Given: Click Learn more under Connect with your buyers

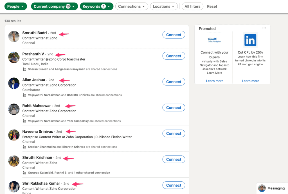Looking at the screenshot, I should [x=215, y=81].
